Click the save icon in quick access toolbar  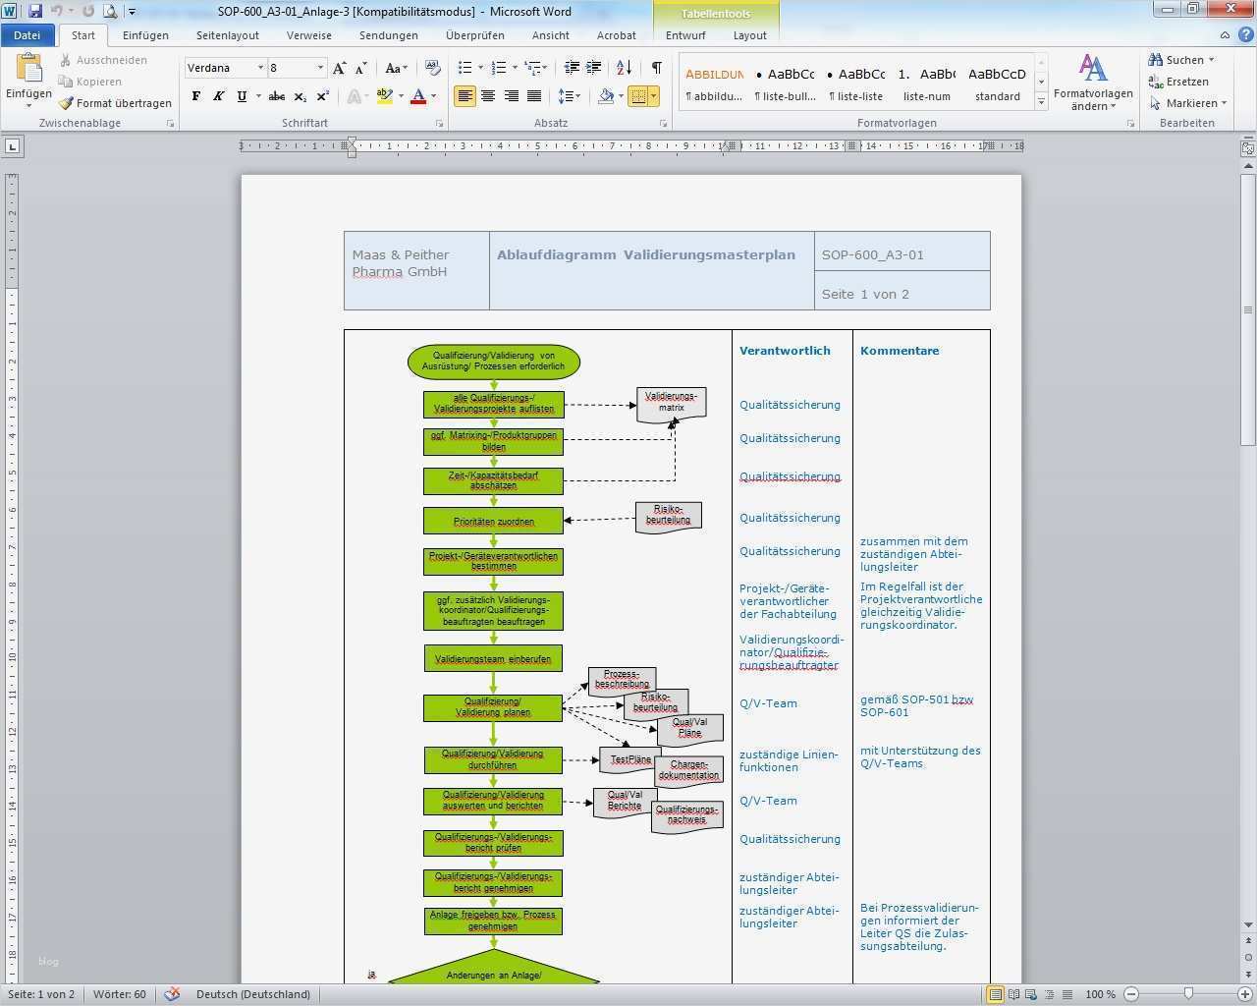pyautogui.click(x=35, y=11)
